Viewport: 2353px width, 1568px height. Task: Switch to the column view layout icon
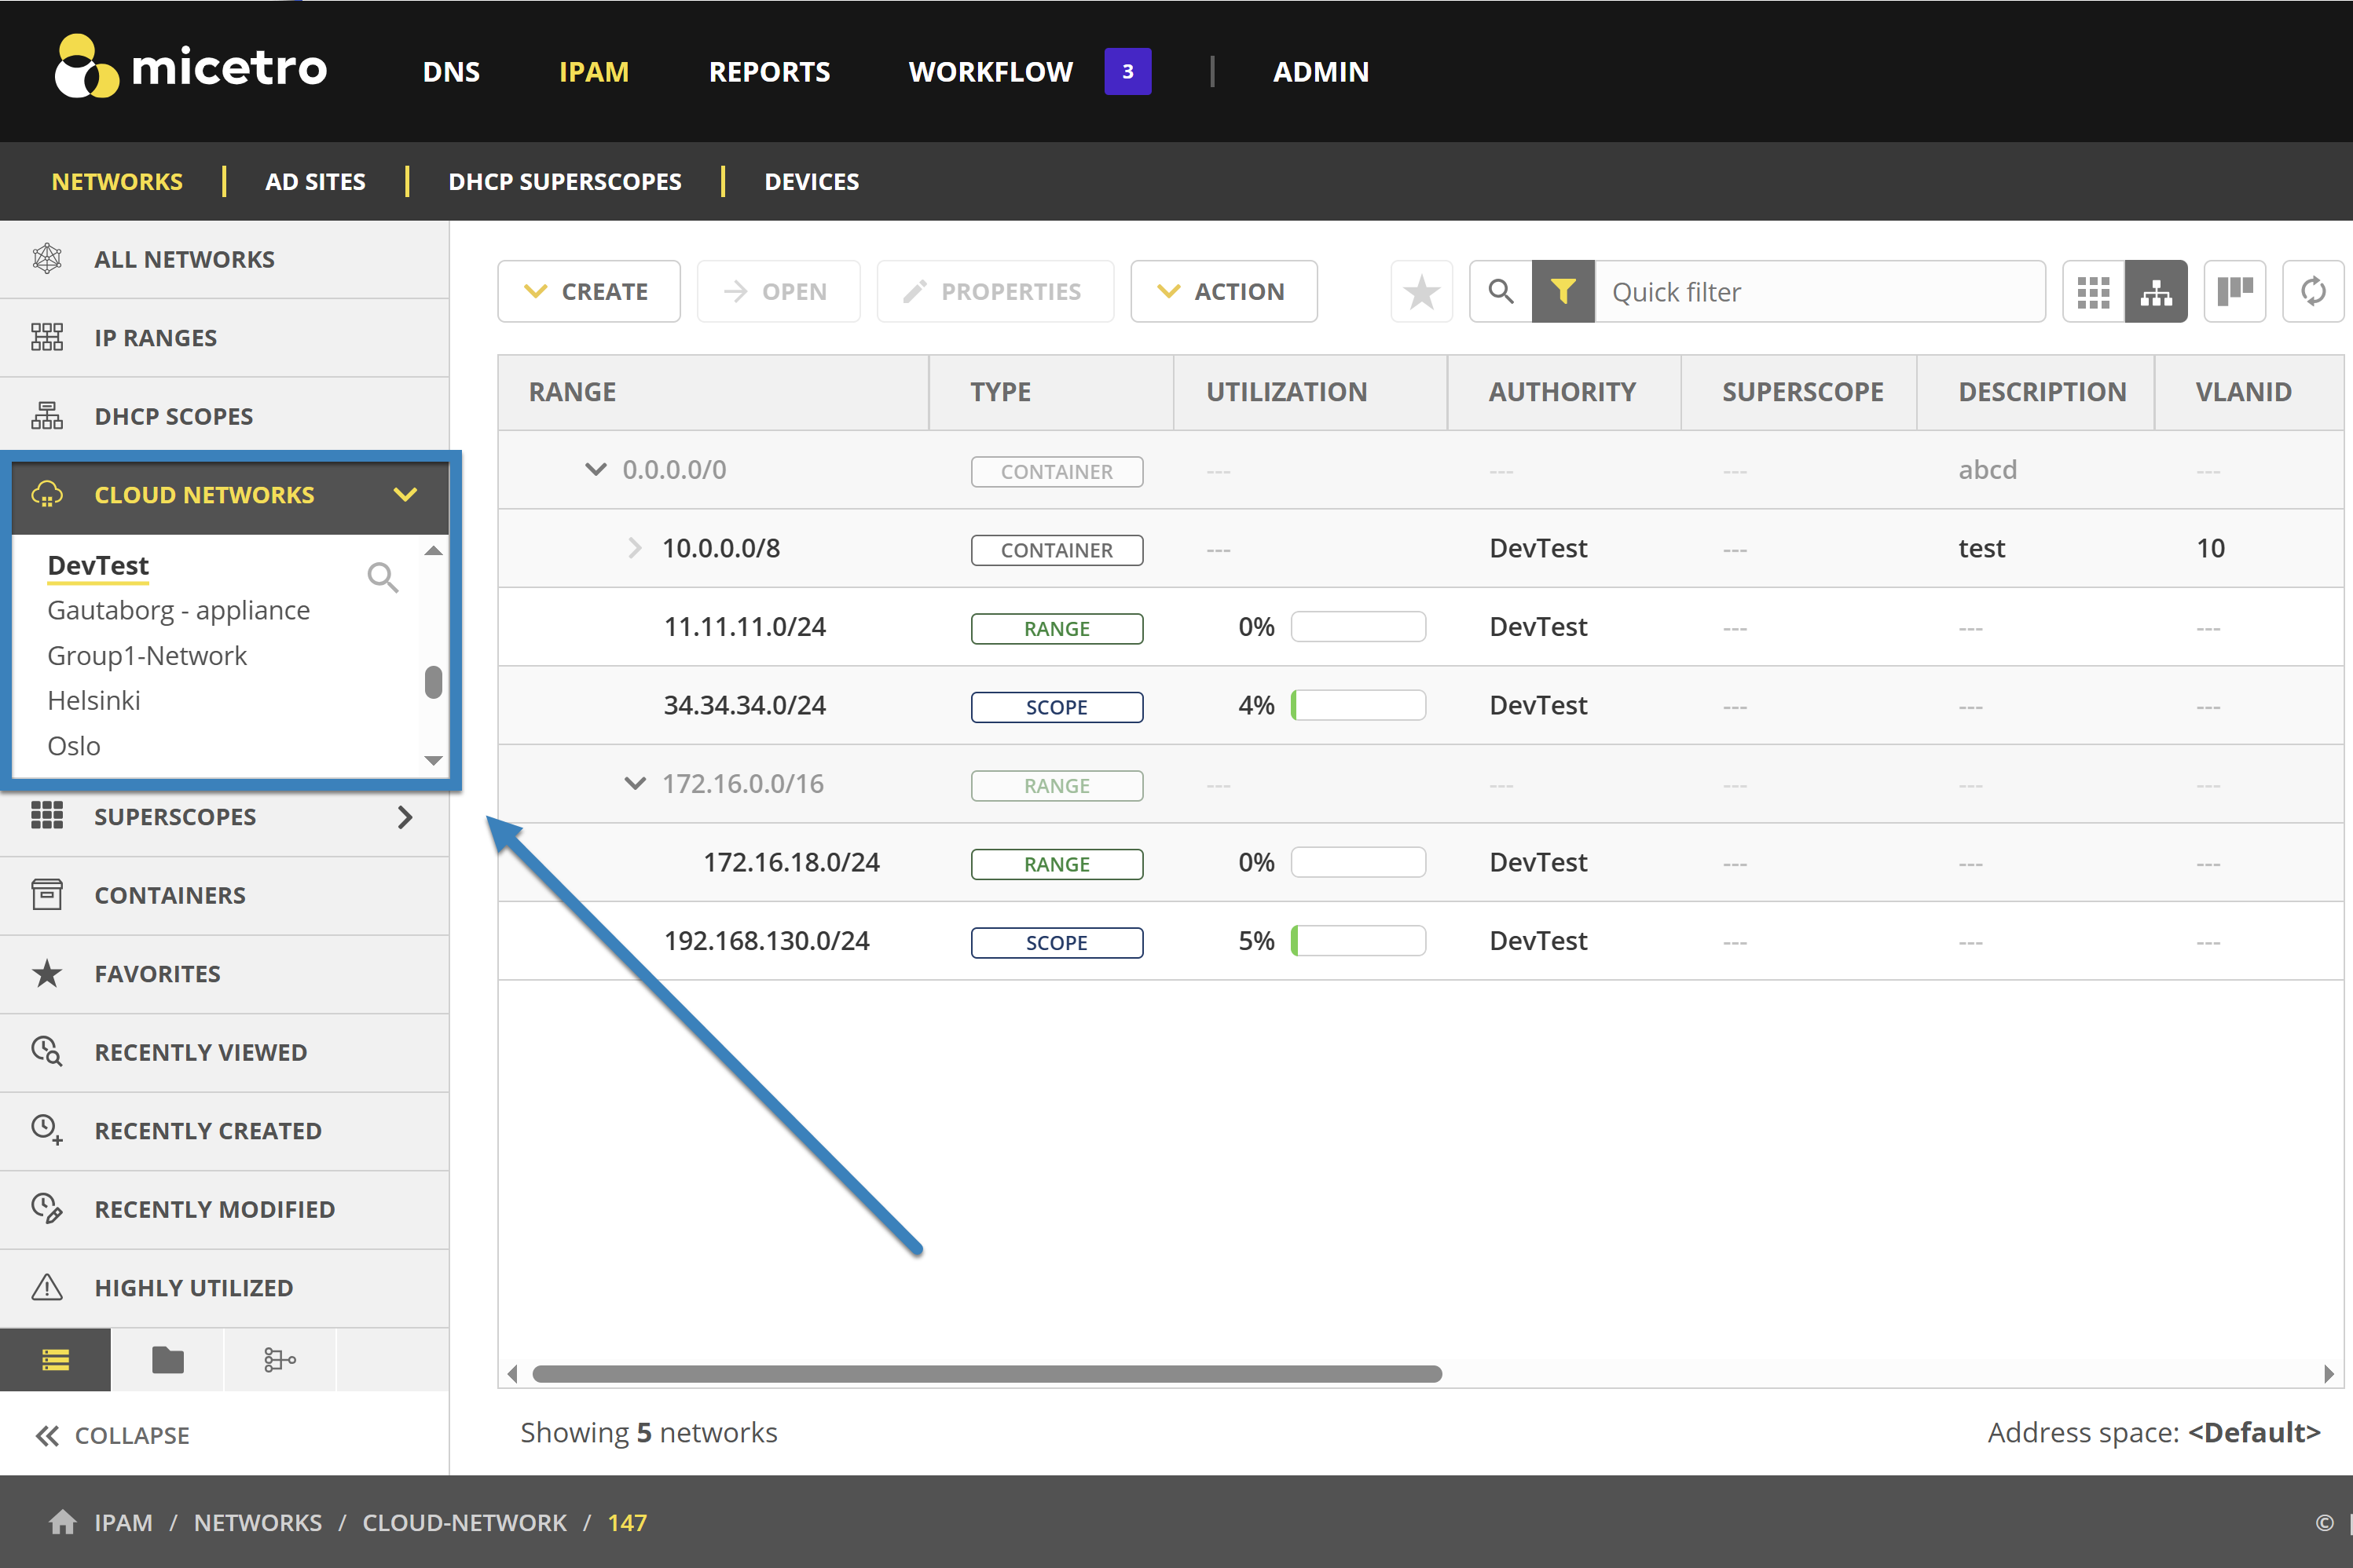2234,292
